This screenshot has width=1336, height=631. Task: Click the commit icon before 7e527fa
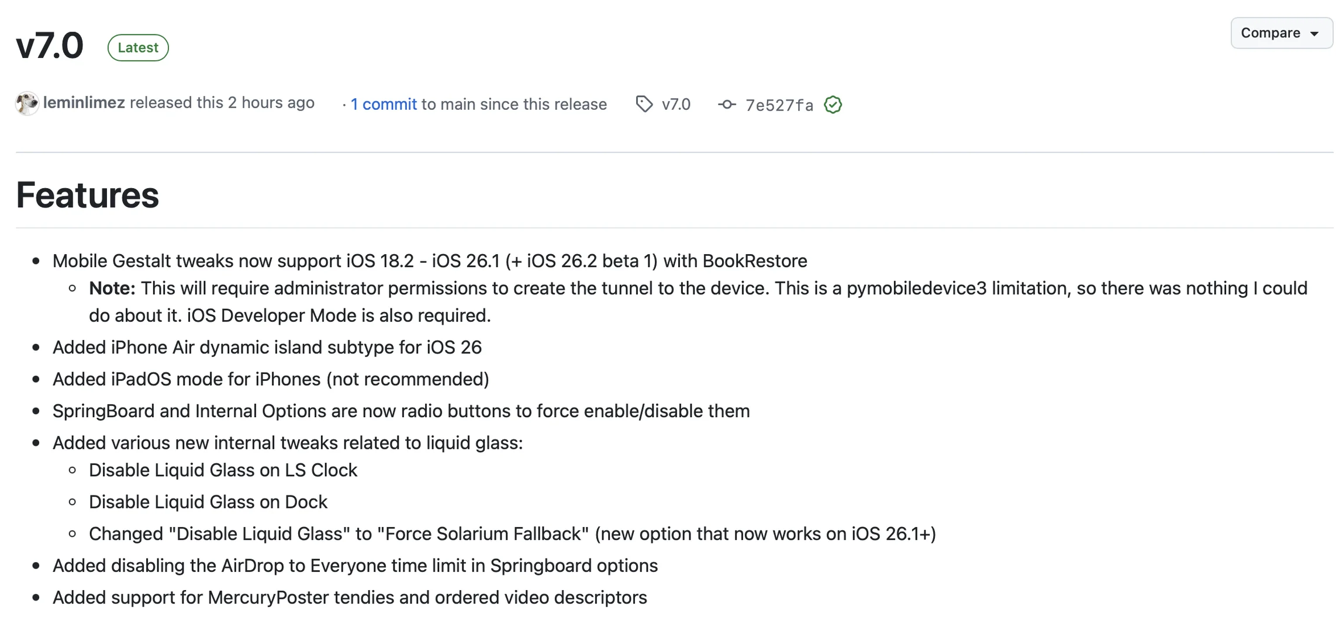coord(727,104)
